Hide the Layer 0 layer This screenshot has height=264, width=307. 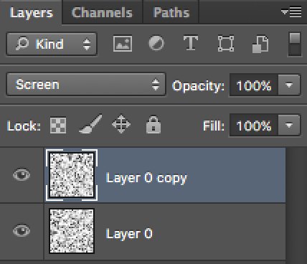click(22, 231)
